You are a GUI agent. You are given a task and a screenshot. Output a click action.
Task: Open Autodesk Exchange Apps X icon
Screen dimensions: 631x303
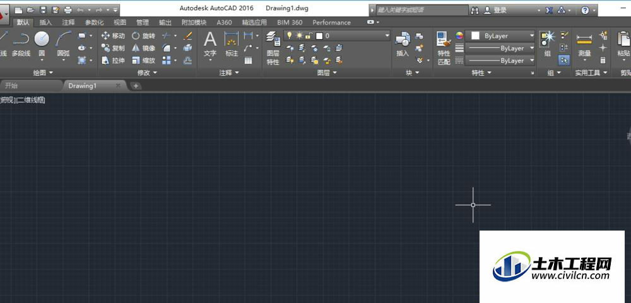click(x=550, y=10)
